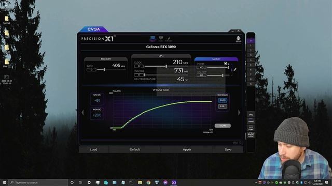Open Task View on the taskbar
Image resolution: width=332 pixels, height=186 pixels.
pos(80,182)
